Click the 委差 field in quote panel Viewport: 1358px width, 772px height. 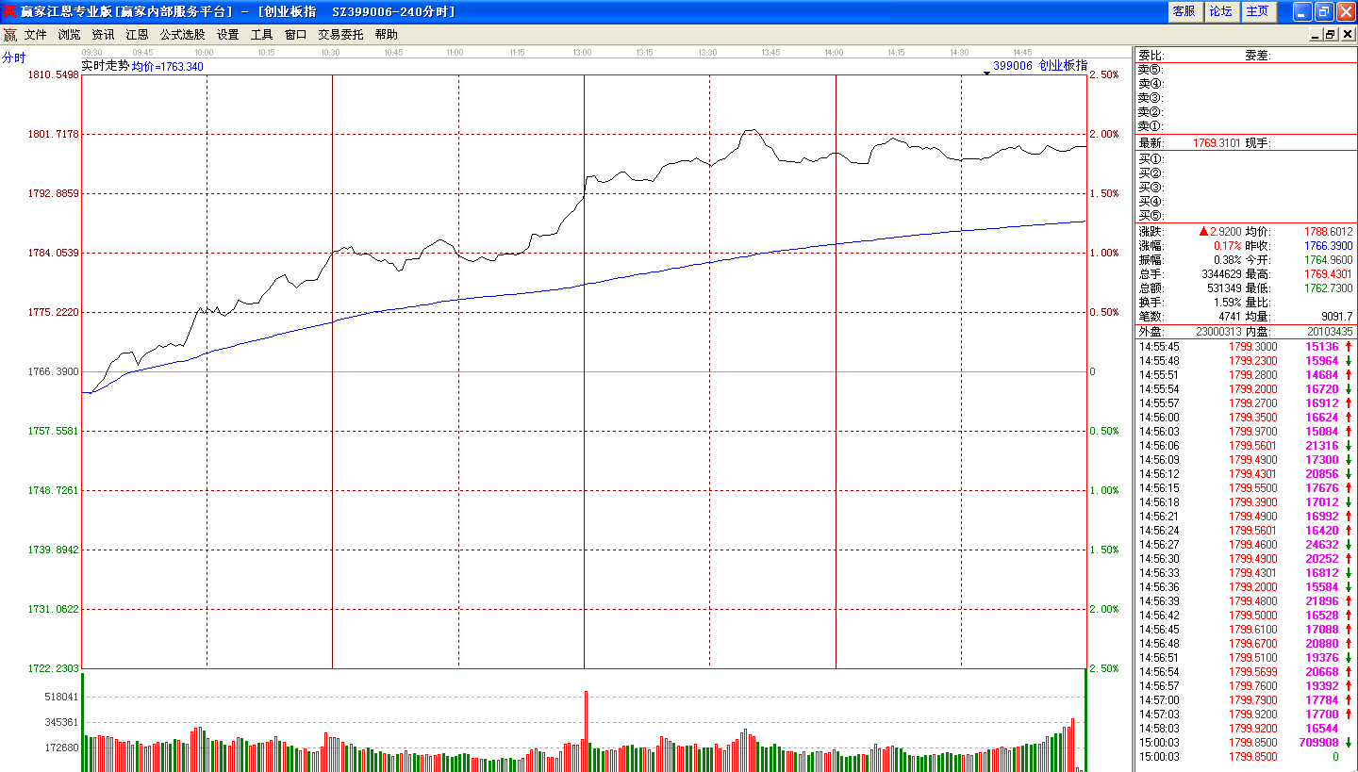(1258, 56)
